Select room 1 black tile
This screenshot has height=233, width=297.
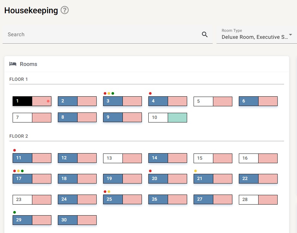pyautogui.click(x=22, y=101)
